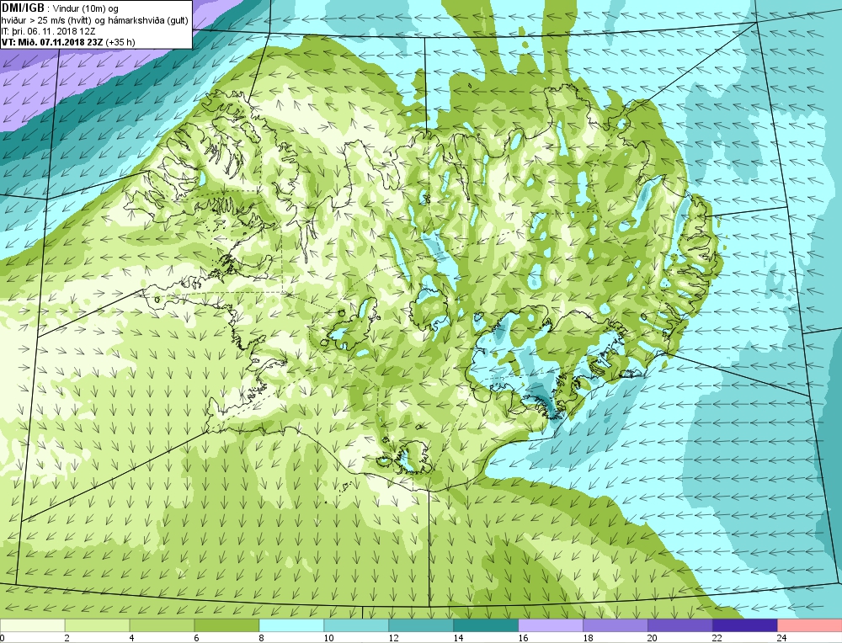Screen dimensions: 842x643
Task: Click the legend scale label "24"
Action: coord(782,638)
